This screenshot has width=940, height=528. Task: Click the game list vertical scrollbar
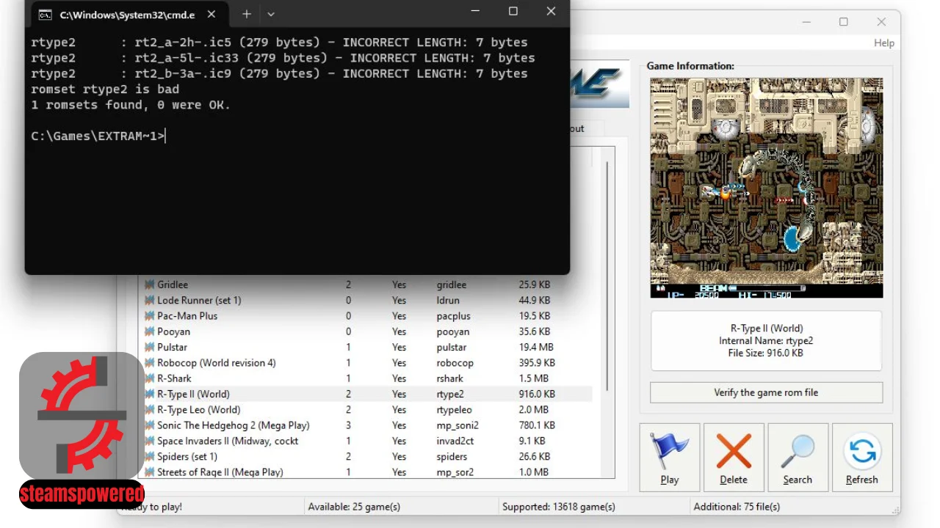607,276
